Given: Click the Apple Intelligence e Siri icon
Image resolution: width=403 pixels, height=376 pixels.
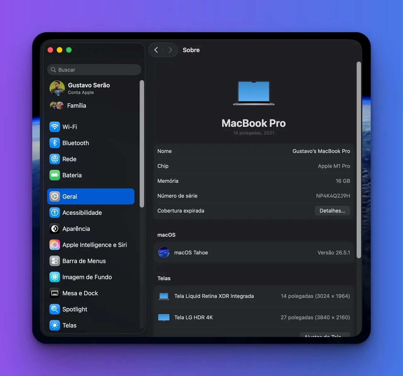Looking at the screenshot, I should coord(55,245).
